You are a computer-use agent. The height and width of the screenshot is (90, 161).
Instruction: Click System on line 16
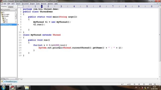coord(43,48)
